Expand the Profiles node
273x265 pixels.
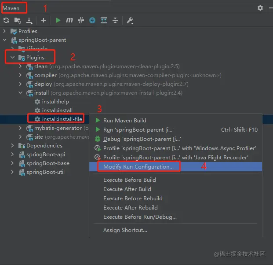(4, 31)
